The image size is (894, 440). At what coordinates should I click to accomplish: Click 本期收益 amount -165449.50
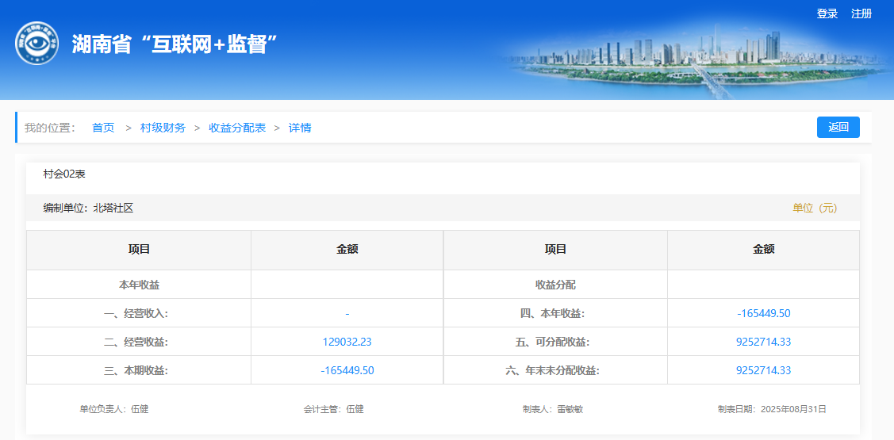point(347,370)
